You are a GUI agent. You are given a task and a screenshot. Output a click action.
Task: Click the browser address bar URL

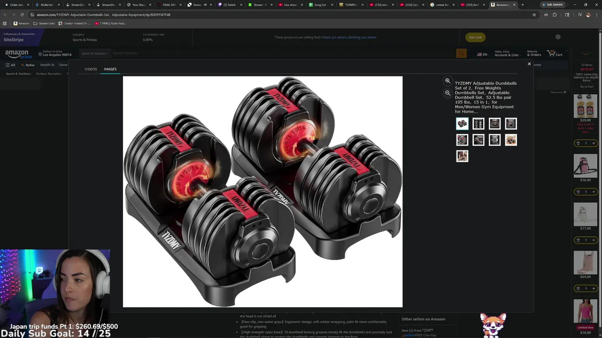click(x=103, y=15)
